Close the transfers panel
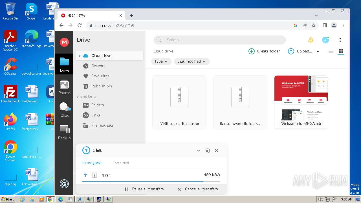 tap(217, 151)
